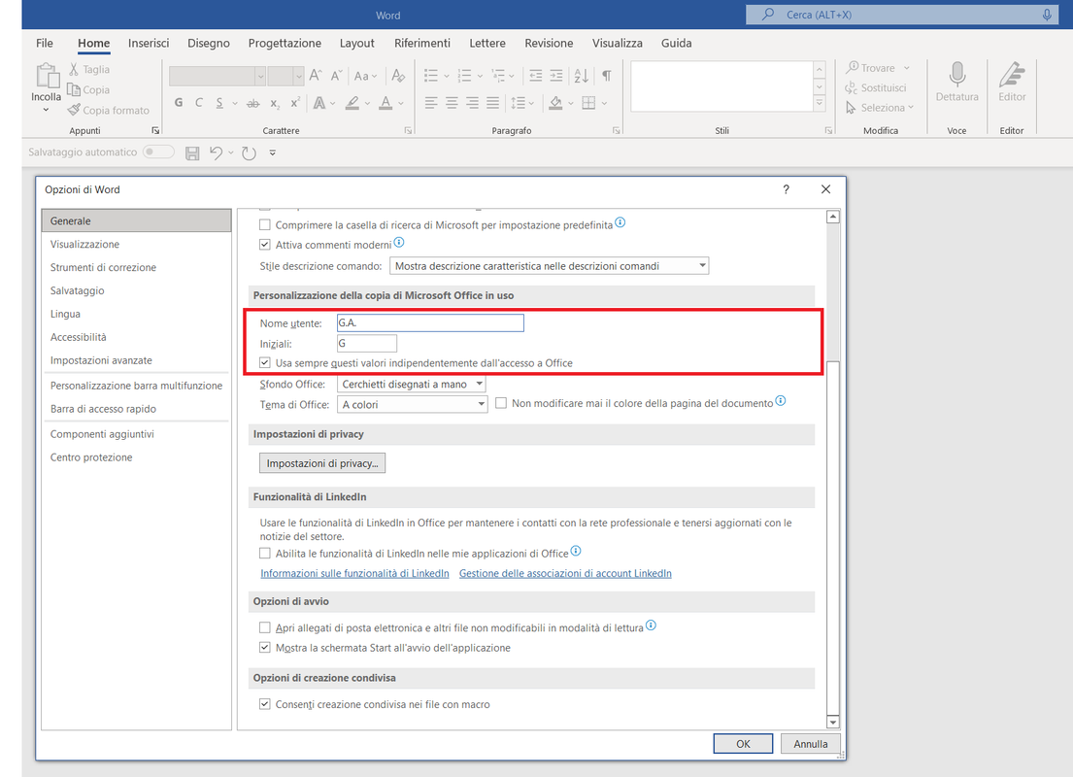Redo with the circular arrow icon
This screenshot has width=1073, height=777.
(250, 153)
